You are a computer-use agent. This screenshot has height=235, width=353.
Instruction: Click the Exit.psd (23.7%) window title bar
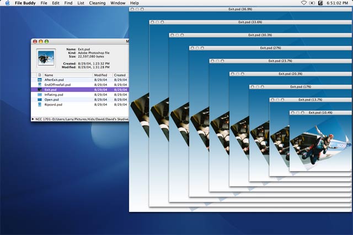coord(280,61)
